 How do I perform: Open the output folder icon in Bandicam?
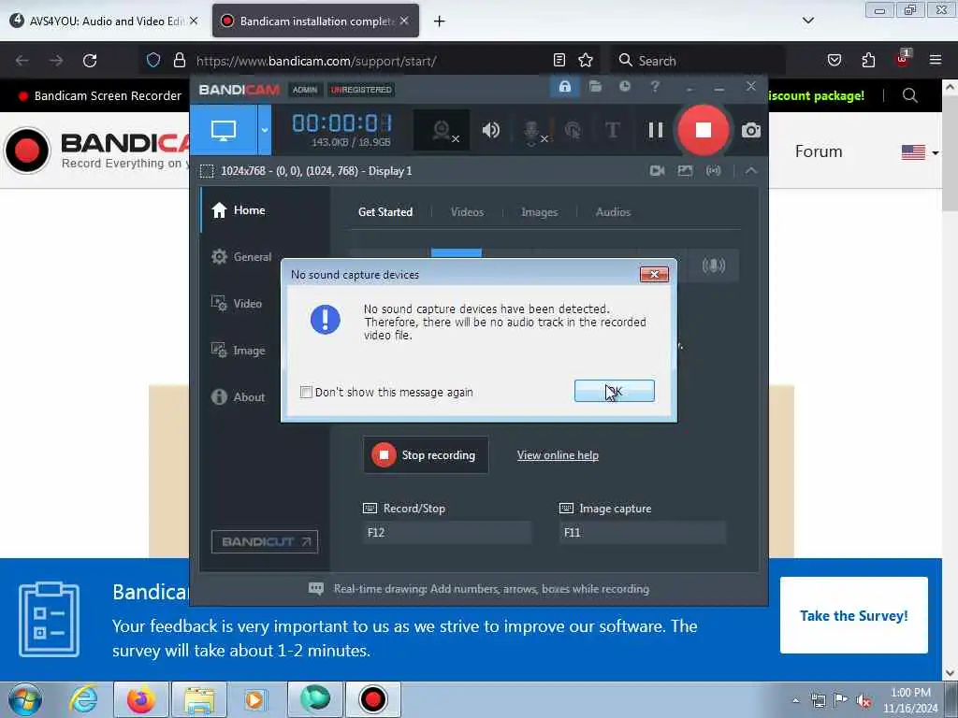click(x=595, y=87)
